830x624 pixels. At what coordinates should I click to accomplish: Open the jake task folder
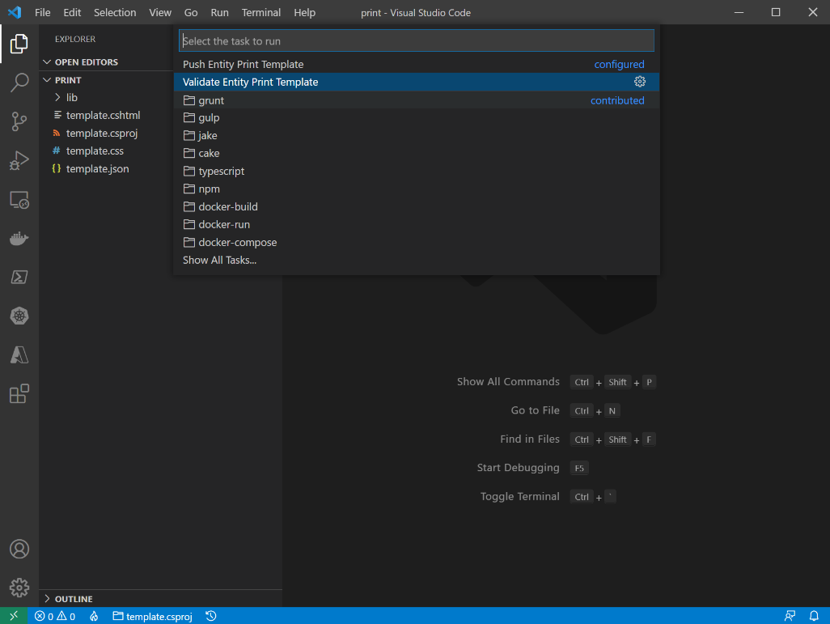417,136
